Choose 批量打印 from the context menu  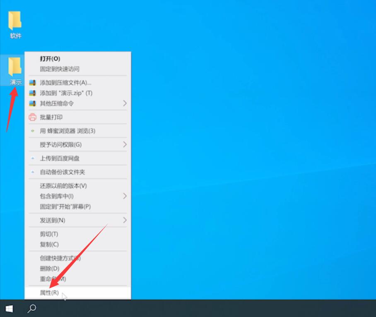[78, 117]
